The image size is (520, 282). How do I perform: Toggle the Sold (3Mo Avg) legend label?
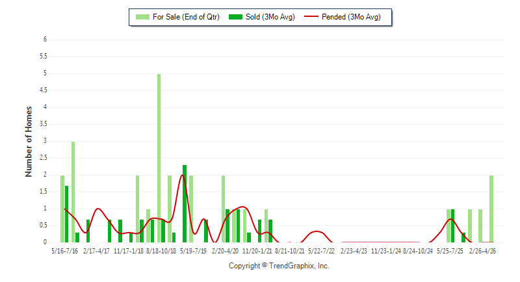click(270, 17)
